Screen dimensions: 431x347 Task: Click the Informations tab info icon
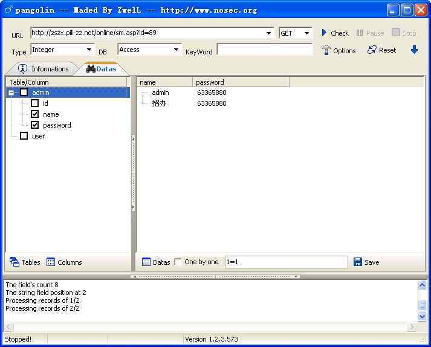[22, 68]
